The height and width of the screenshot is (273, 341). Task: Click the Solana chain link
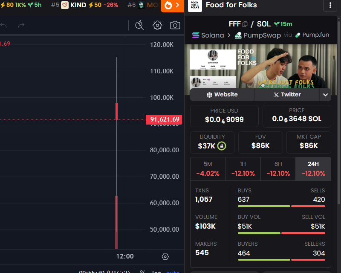point(208,35)
